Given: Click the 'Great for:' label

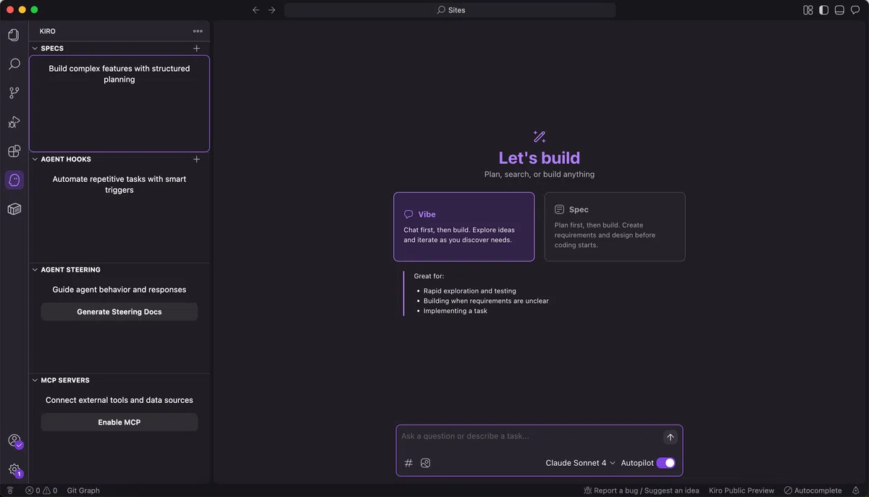Looking at the screenshot, I should click(429, 276).
